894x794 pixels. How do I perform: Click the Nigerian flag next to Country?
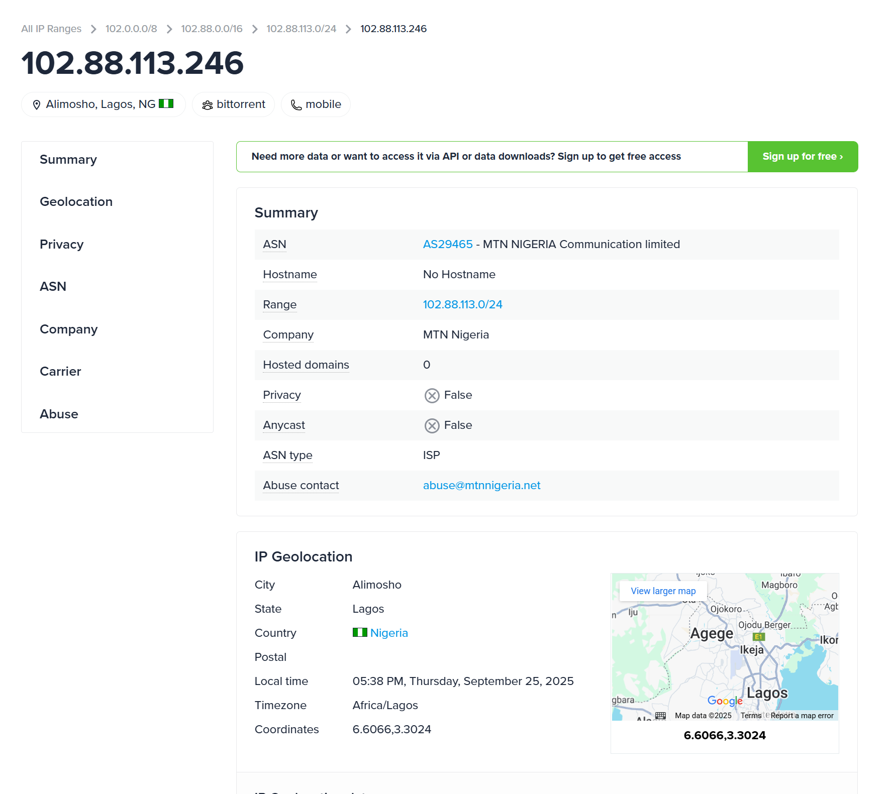[360, 632]
